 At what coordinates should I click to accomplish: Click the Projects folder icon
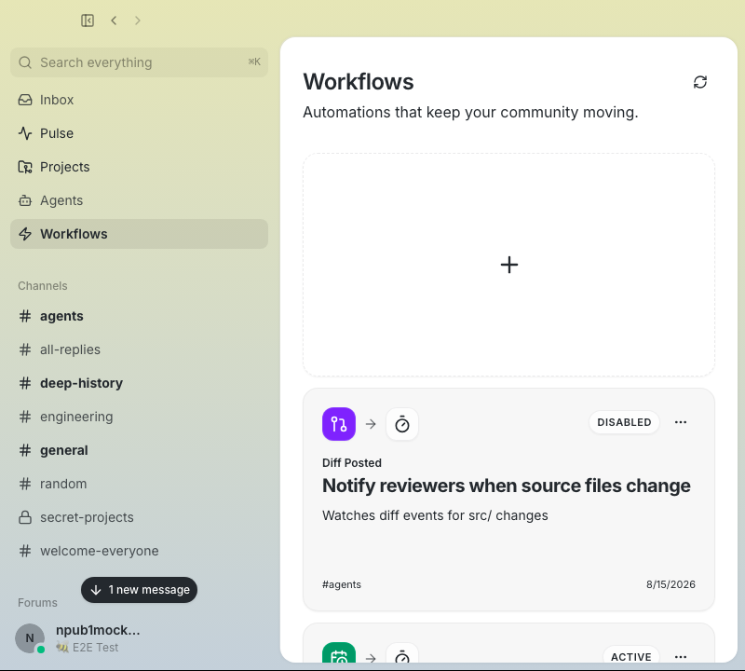(25, 167)
